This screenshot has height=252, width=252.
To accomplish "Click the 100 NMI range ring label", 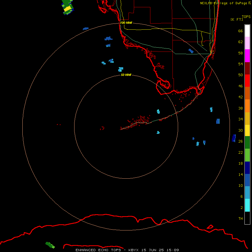I will pyautogui.click(x=126, y=23).
